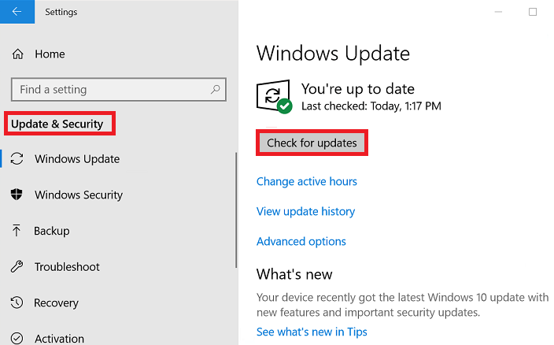Open the Troubleshoot section
The height and width of the screenshot is (345, 554).
[67, 267]
